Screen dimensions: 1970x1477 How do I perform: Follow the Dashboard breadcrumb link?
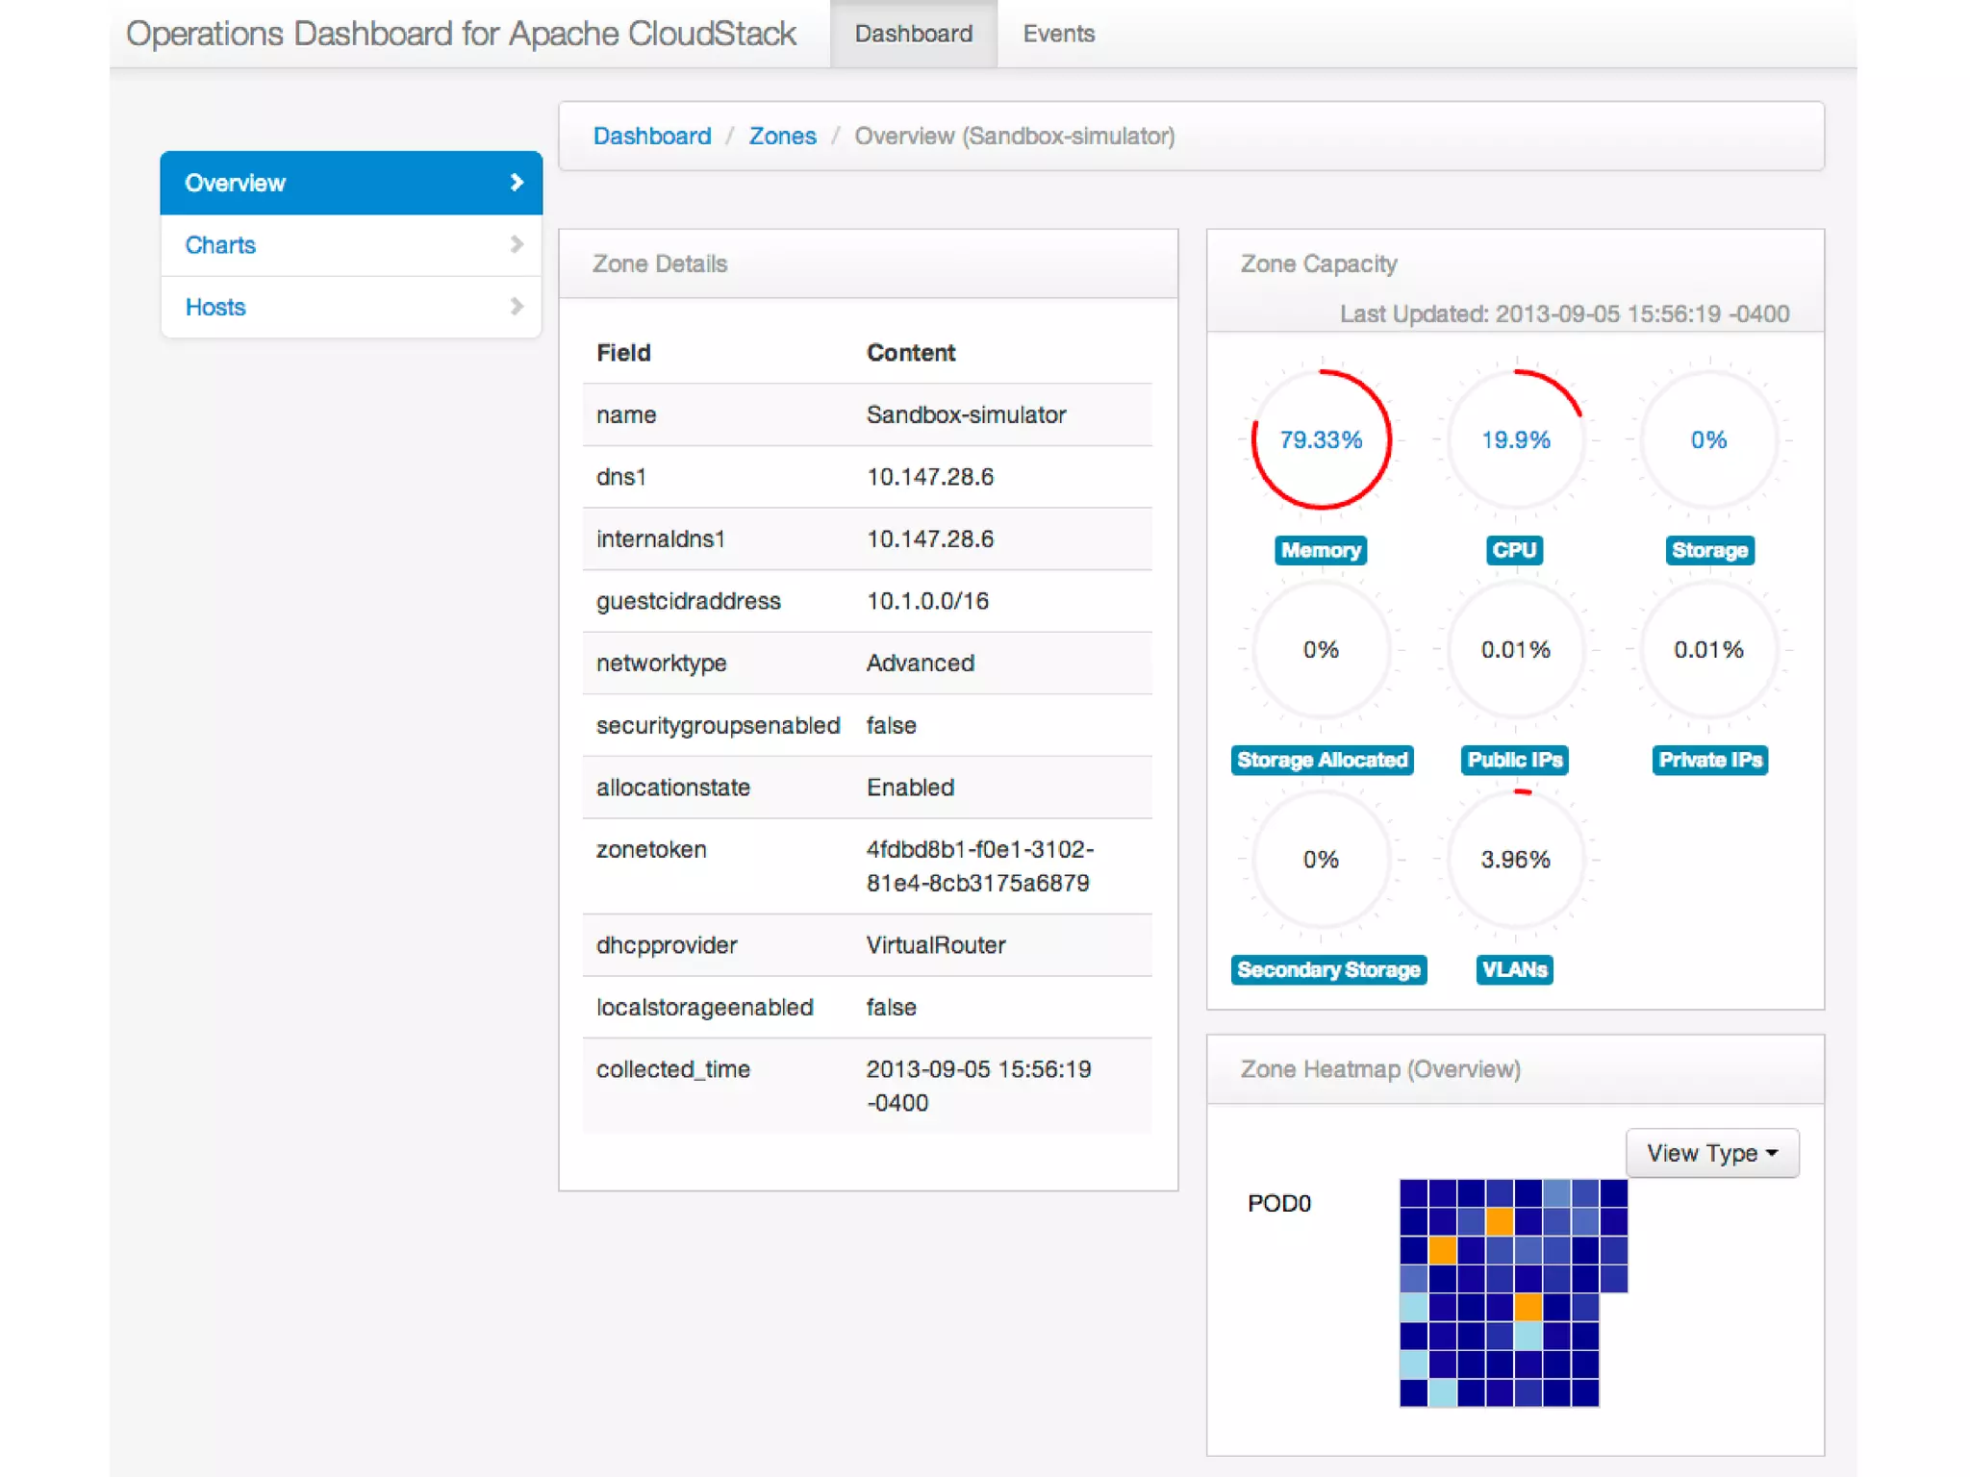(651, 137)
